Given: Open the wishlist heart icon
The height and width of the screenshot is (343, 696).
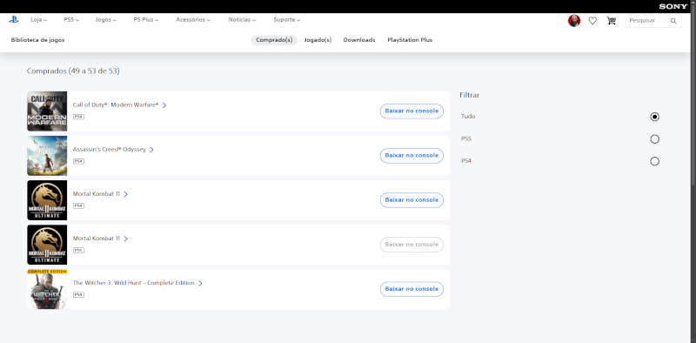Looking at the screenshot, I should pyautogui.click(x=592, y=20).
